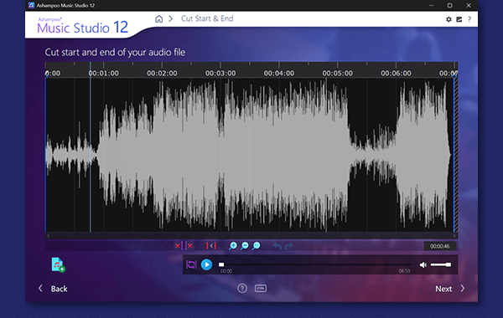Click the 00:05:00 timeline mark
Image resolution: width=503 pixels, height=318 pixels.
(338, 74)
